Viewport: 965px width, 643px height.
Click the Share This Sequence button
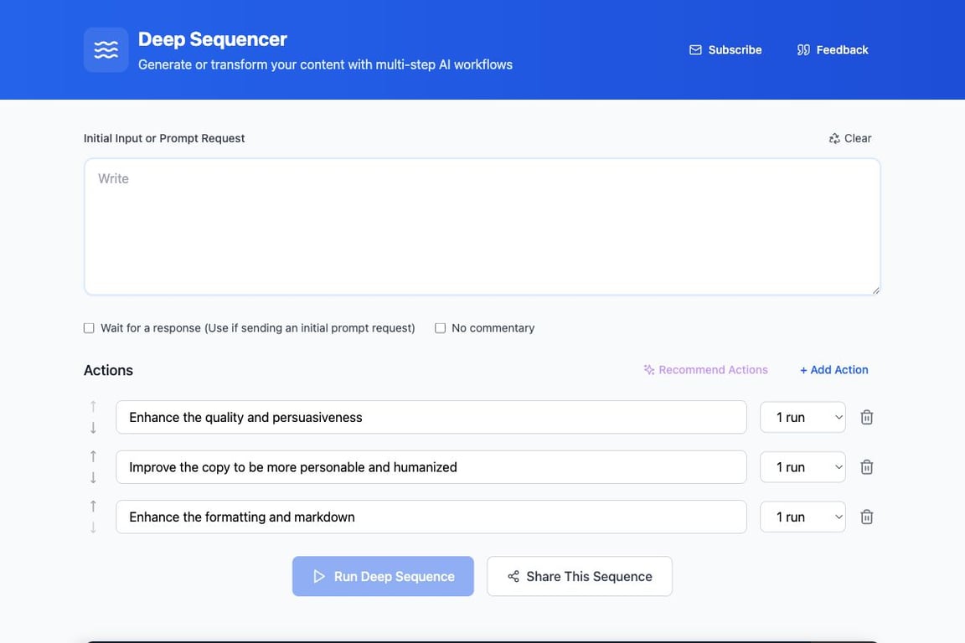[x=580, y=576]
